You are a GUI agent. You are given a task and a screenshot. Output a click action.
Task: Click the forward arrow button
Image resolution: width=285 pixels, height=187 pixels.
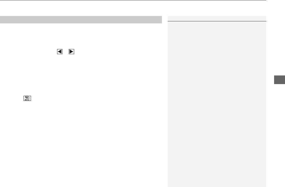tap(71, 52)
